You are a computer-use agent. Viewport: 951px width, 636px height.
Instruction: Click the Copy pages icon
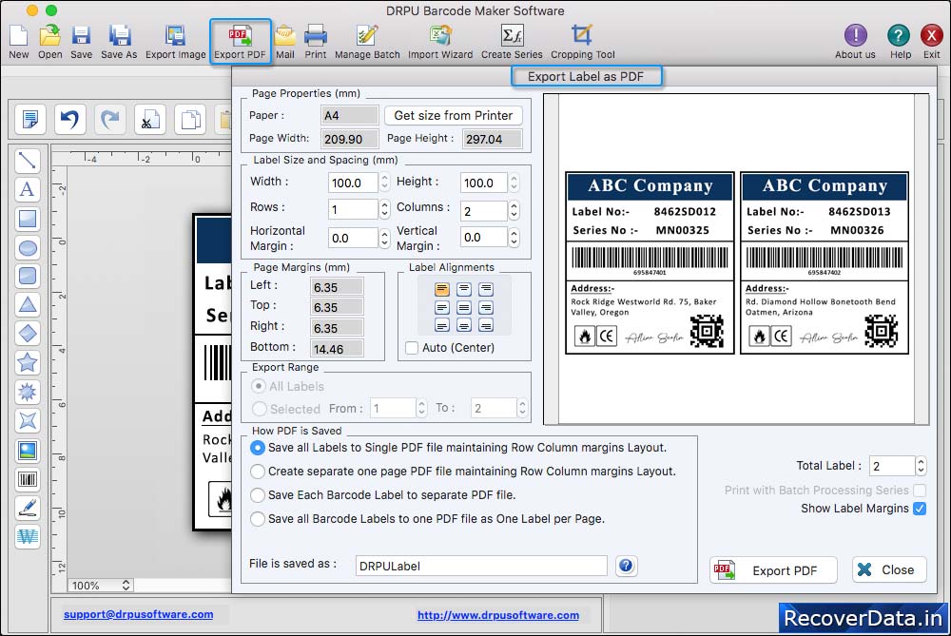190,120
